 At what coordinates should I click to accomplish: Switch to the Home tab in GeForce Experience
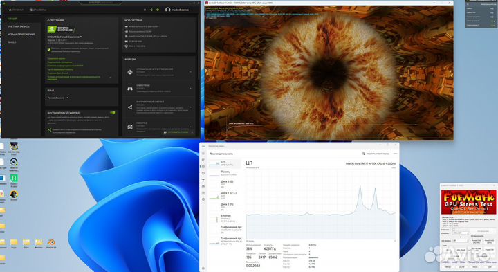[17, 10]
